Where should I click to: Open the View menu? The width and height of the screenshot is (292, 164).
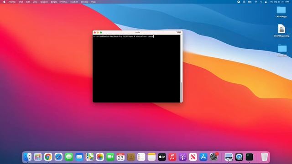click(35, 2)
